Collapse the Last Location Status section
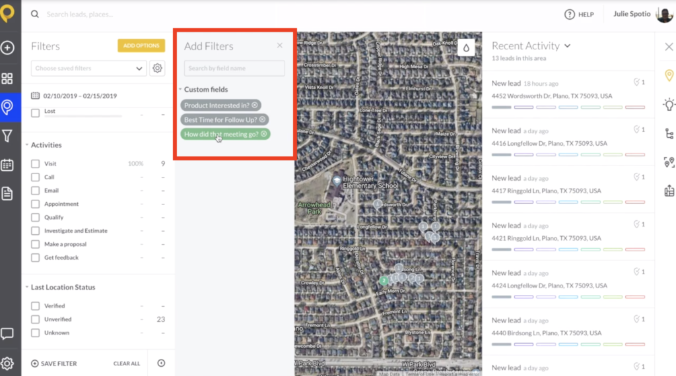676x376 pixels. click(26, 287)
